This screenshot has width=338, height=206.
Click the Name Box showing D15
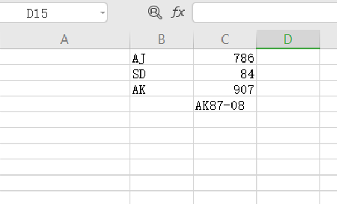click(53, 13)
